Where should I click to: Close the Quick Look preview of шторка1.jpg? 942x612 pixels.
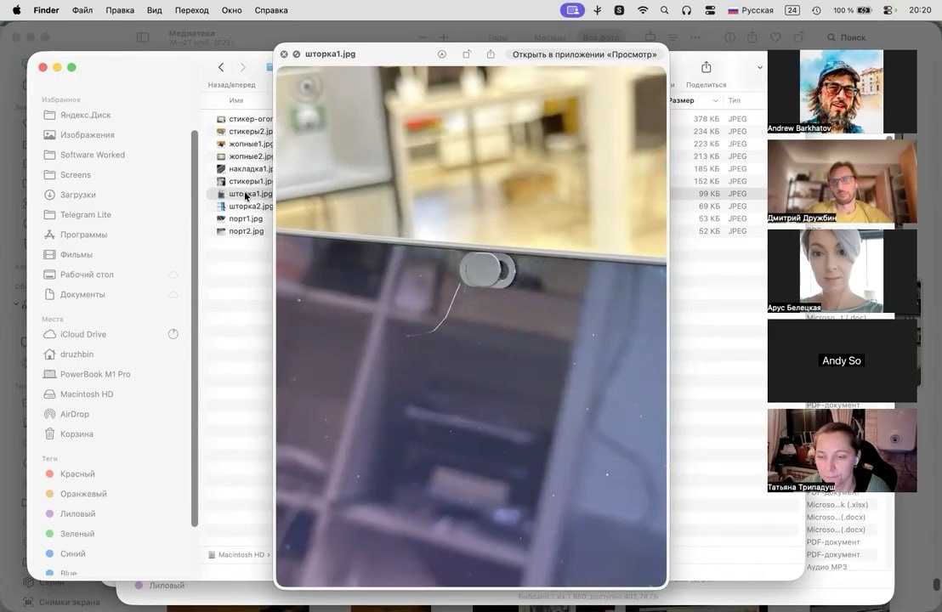pyautogui.click(x=284, y=54)
